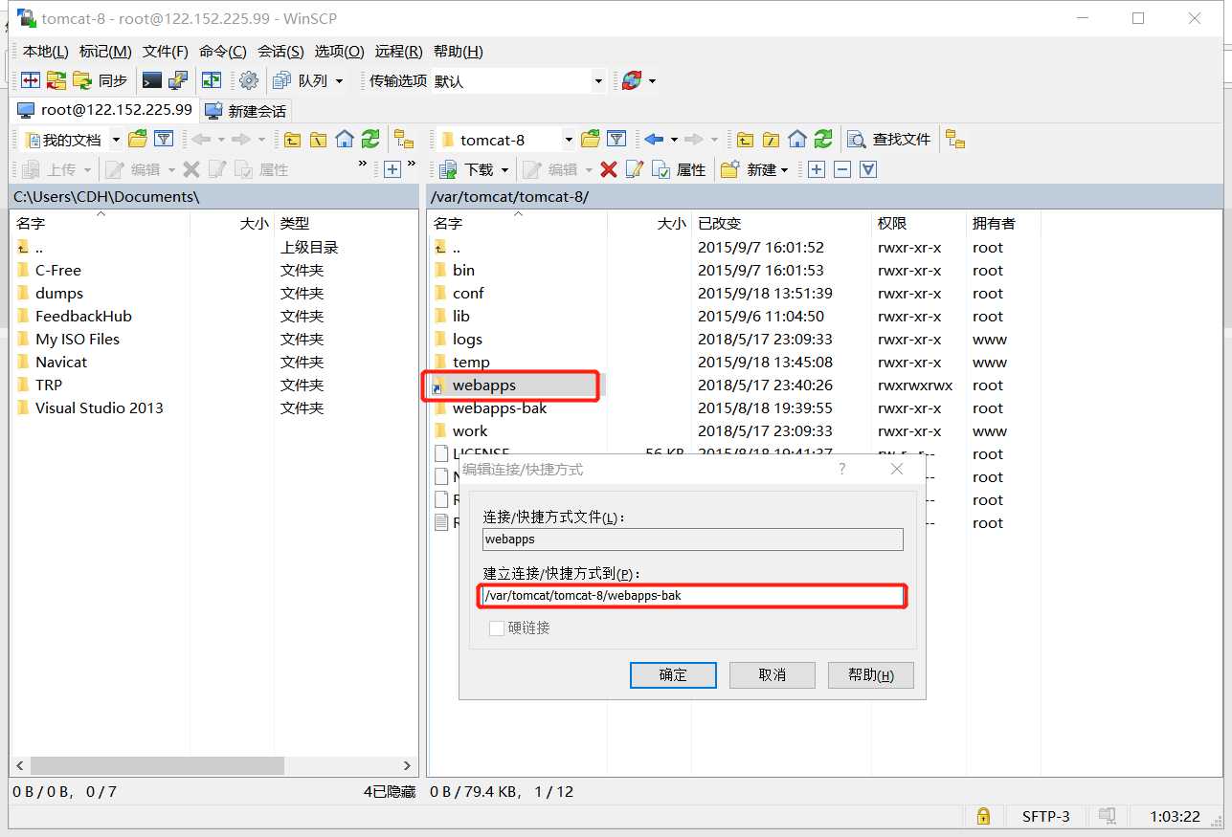Open 文件(F) menu
Image resolution: width=1232 pixels, height=837 pixels.
coord(166,52)
